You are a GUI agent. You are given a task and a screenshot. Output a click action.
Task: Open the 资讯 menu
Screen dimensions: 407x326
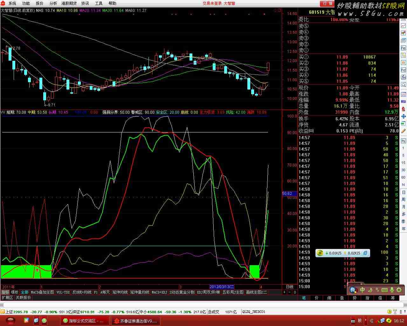tap(85, 3)
